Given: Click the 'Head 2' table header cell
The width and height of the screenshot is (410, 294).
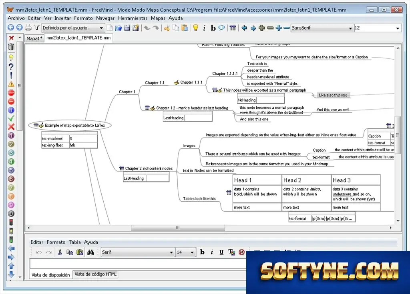Looking at the screenshot, I should coord(306,180).
